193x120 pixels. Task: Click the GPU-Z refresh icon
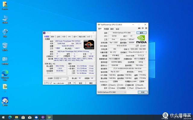143,28
